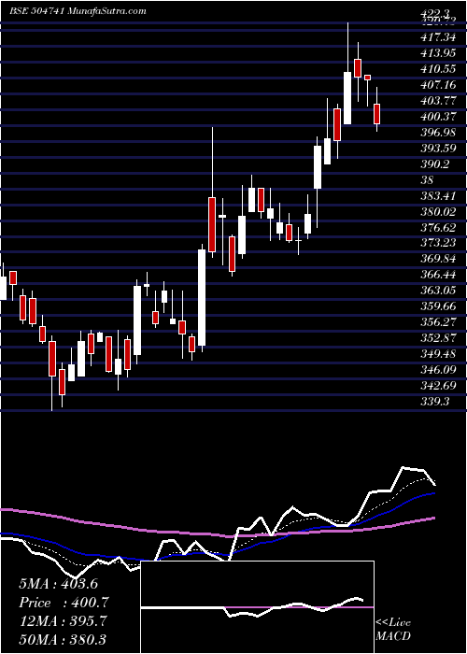
Task: Click the Price : 400.7 readout
Action: [64, 603]
